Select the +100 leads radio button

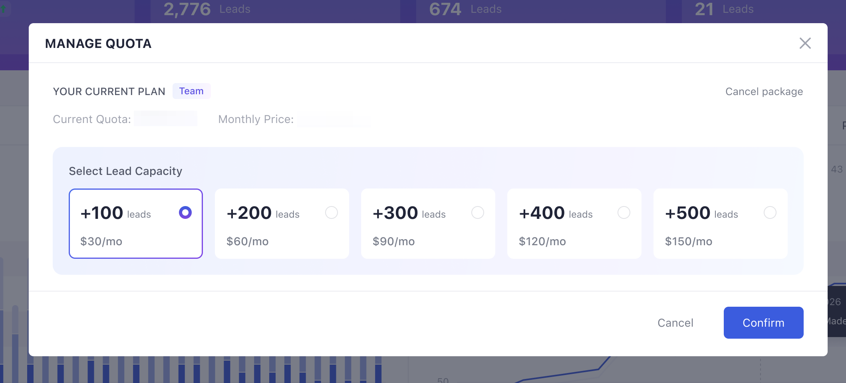tap(185, 212)
